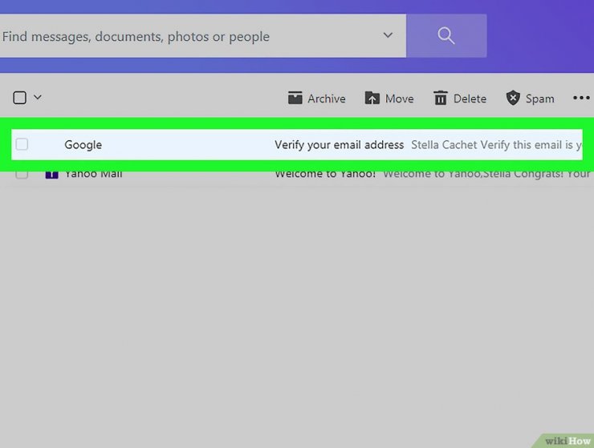
Task: Open the Verify your email address subject
Action: 339,145
